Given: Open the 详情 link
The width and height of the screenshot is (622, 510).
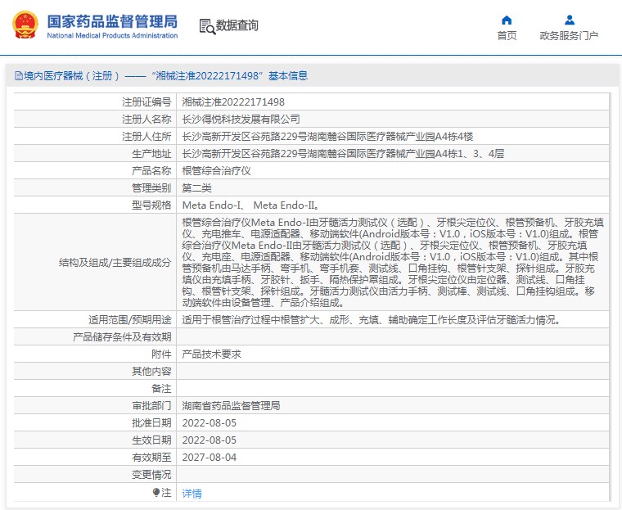Looking at the screenshot, I should click(x=192, y=494).
